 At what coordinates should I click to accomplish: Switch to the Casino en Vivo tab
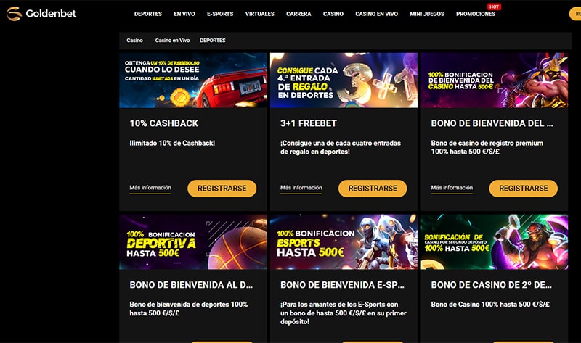(x=172, y=41)
